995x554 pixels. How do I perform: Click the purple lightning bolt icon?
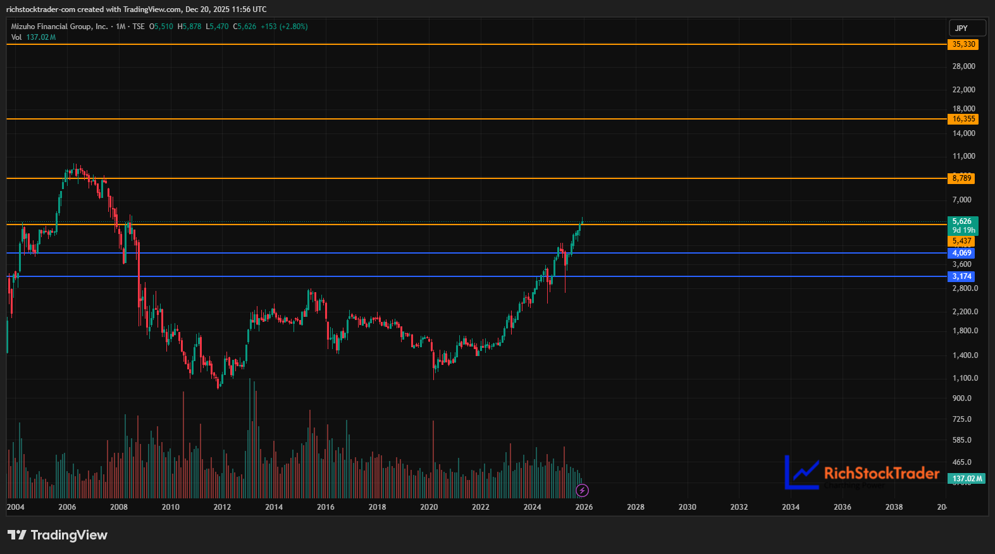(x=583, y=490)
